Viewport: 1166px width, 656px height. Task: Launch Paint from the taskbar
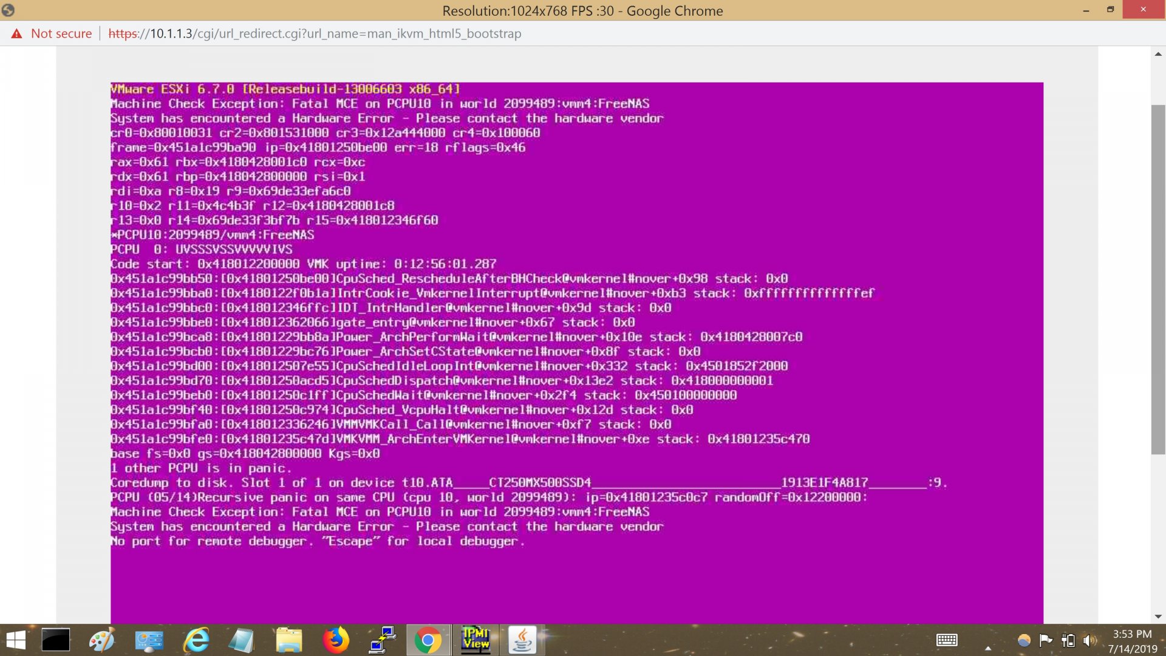pos(101,640)
